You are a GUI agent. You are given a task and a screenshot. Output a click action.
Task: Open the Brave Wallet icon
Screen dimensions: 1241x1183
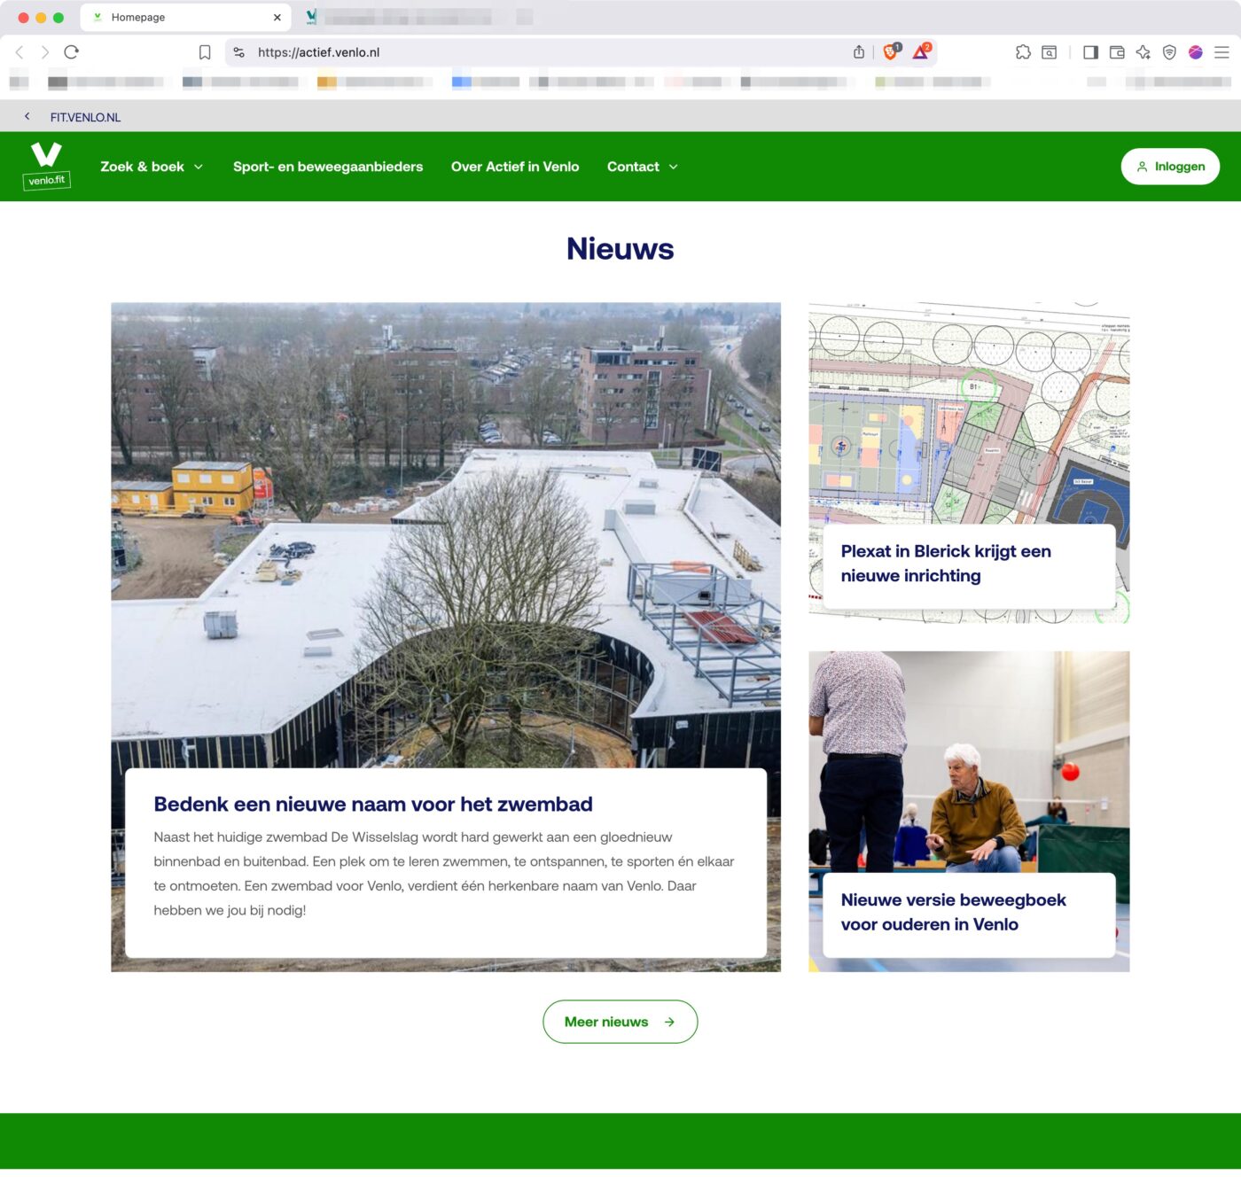(1117, 52)
